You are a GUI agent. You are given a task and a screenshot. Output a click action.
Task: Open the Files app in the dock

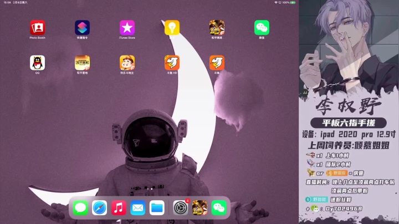point(157,208)
